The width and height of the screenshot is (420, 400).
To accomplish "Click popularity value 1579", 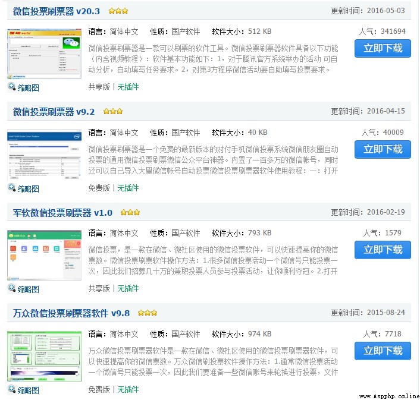I will pyautogui.click(x=393, y=233).
